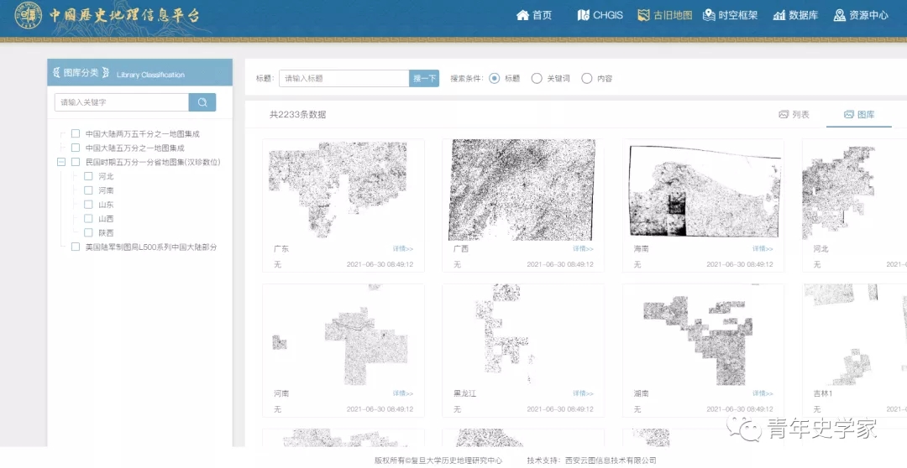Click the 时空框架 location icon

[x=709, y=15]
